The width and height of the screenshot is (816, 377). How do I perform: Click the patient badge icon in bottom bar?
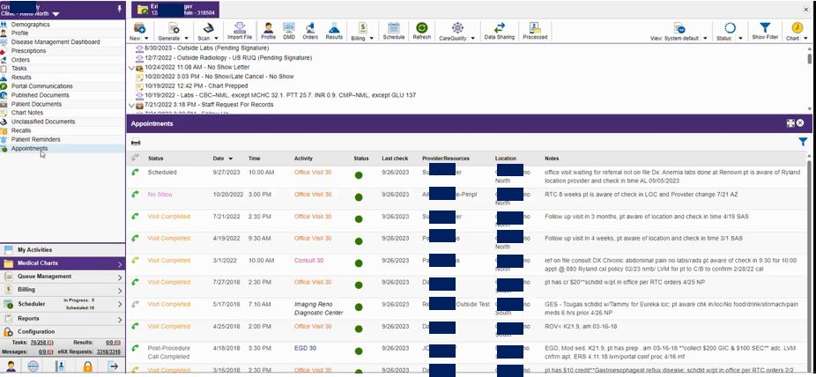coord(60,366)
